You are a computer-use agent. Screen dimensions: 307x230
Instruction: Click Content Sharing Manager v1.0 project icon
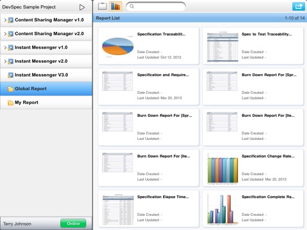tap(10, 20)
